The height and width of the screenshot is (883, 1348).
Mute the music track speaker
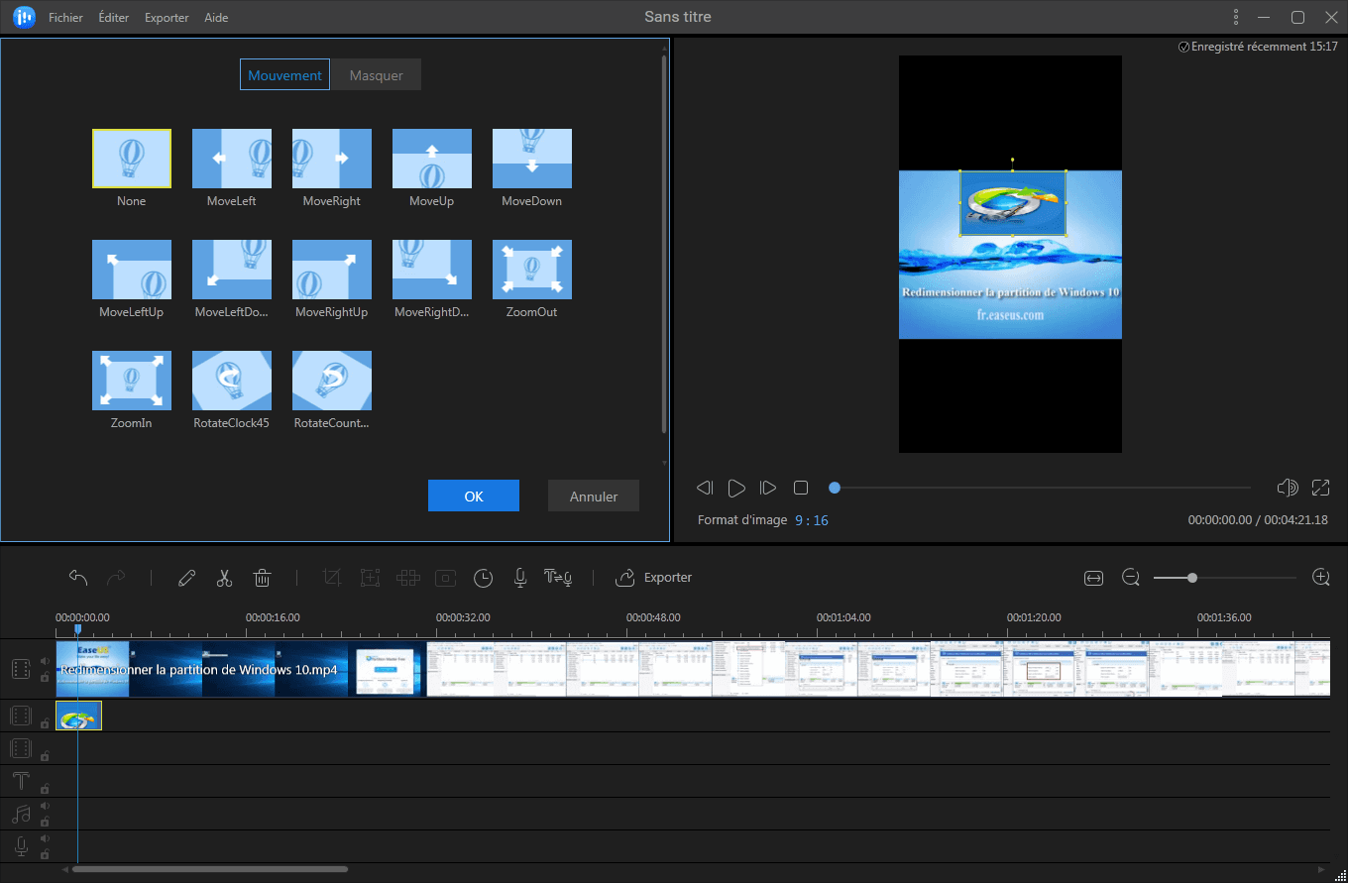(x=45, y=807)
